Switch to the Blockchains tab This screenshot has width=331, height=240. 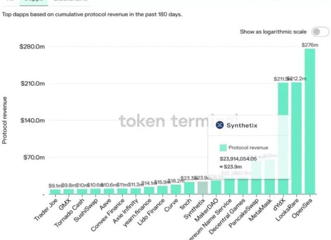[x=67, y=1]
